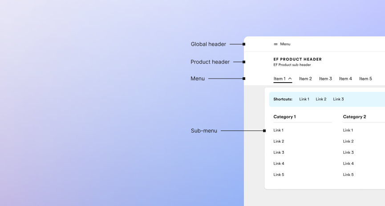Click the EF PRODUCT HEADER title

point(298,59)
